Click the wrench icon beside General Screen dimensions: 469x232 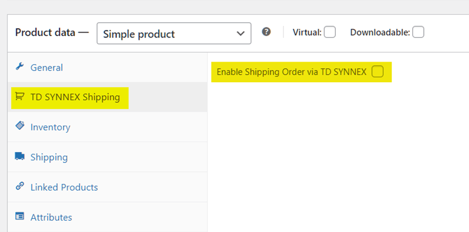pyautogui.click(x=20, y=67)
